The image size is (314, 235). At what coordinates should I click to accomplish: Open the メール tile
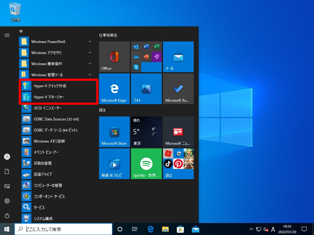178,57
